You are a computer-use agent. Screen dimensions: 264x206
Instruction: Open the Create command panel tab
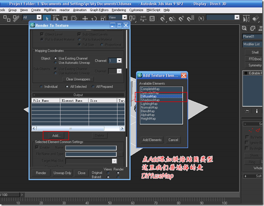click(244, 28)
